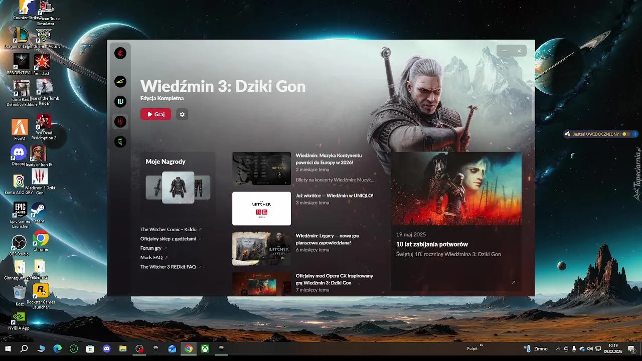
Task: Select the sword reward thumbnail in Moje Nagrody
Action: tap(154, 188)
